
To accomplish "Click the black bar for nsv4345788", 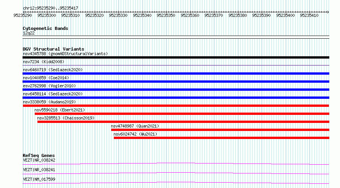I will 176,57.
